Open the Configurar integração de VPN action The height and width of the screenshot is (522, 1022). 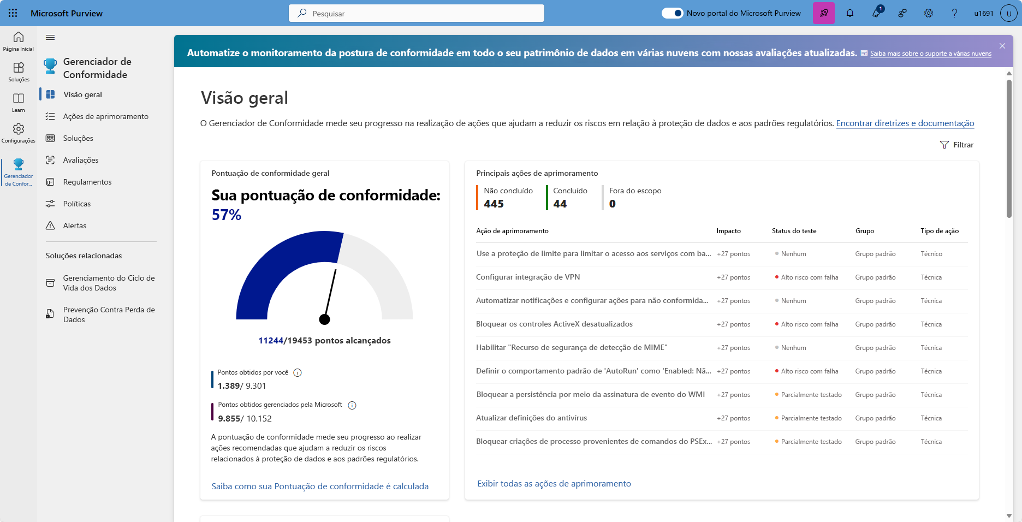click(528, 277)
